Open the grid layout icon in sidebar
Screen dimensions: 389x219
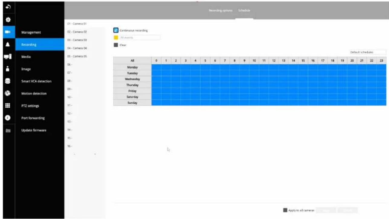pos(7,106)
